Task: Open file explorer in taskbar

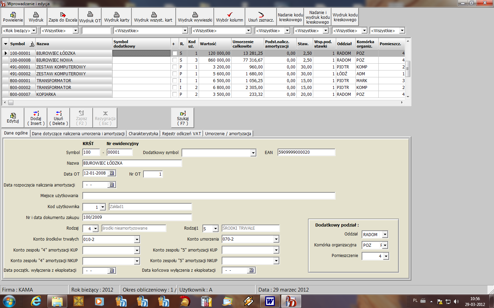Action: 57,301
